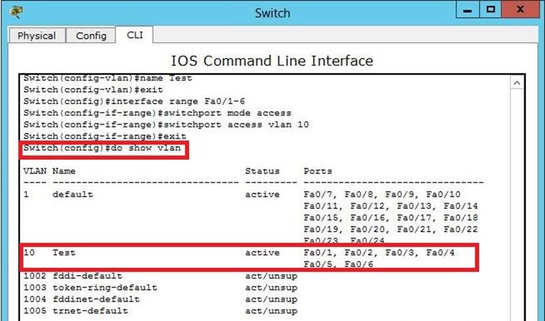Click the 'act/unsup' status of VLAN 1002

click(x=271, y=276)
